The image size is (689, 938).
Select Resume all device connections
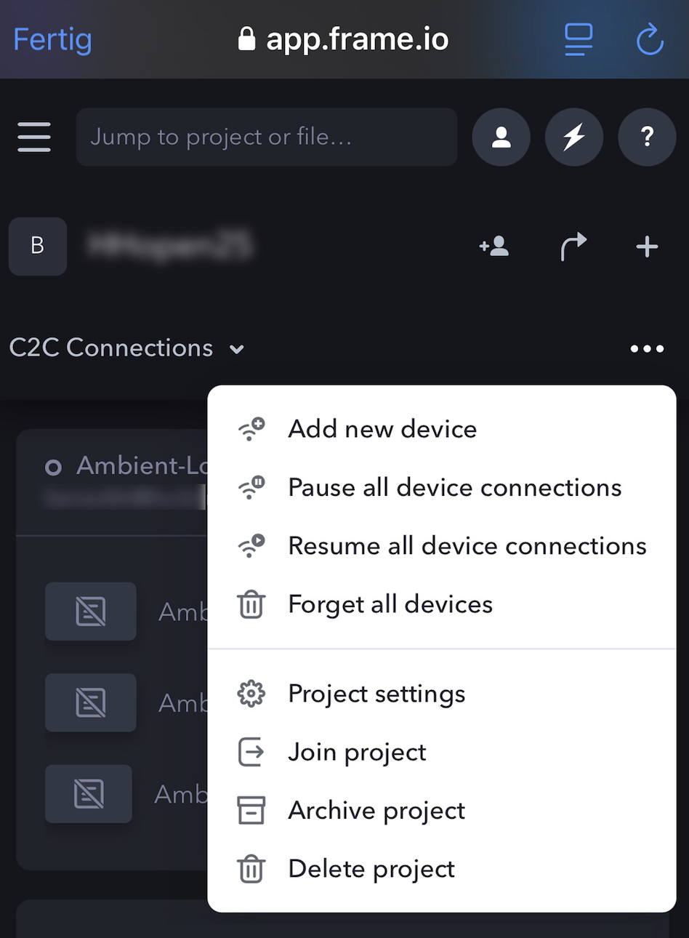pos(442,546)
